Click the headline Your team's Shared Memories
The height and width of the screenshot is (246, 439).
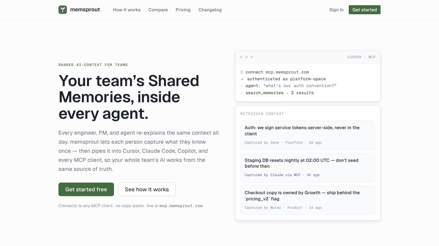(x=129, y=97)
